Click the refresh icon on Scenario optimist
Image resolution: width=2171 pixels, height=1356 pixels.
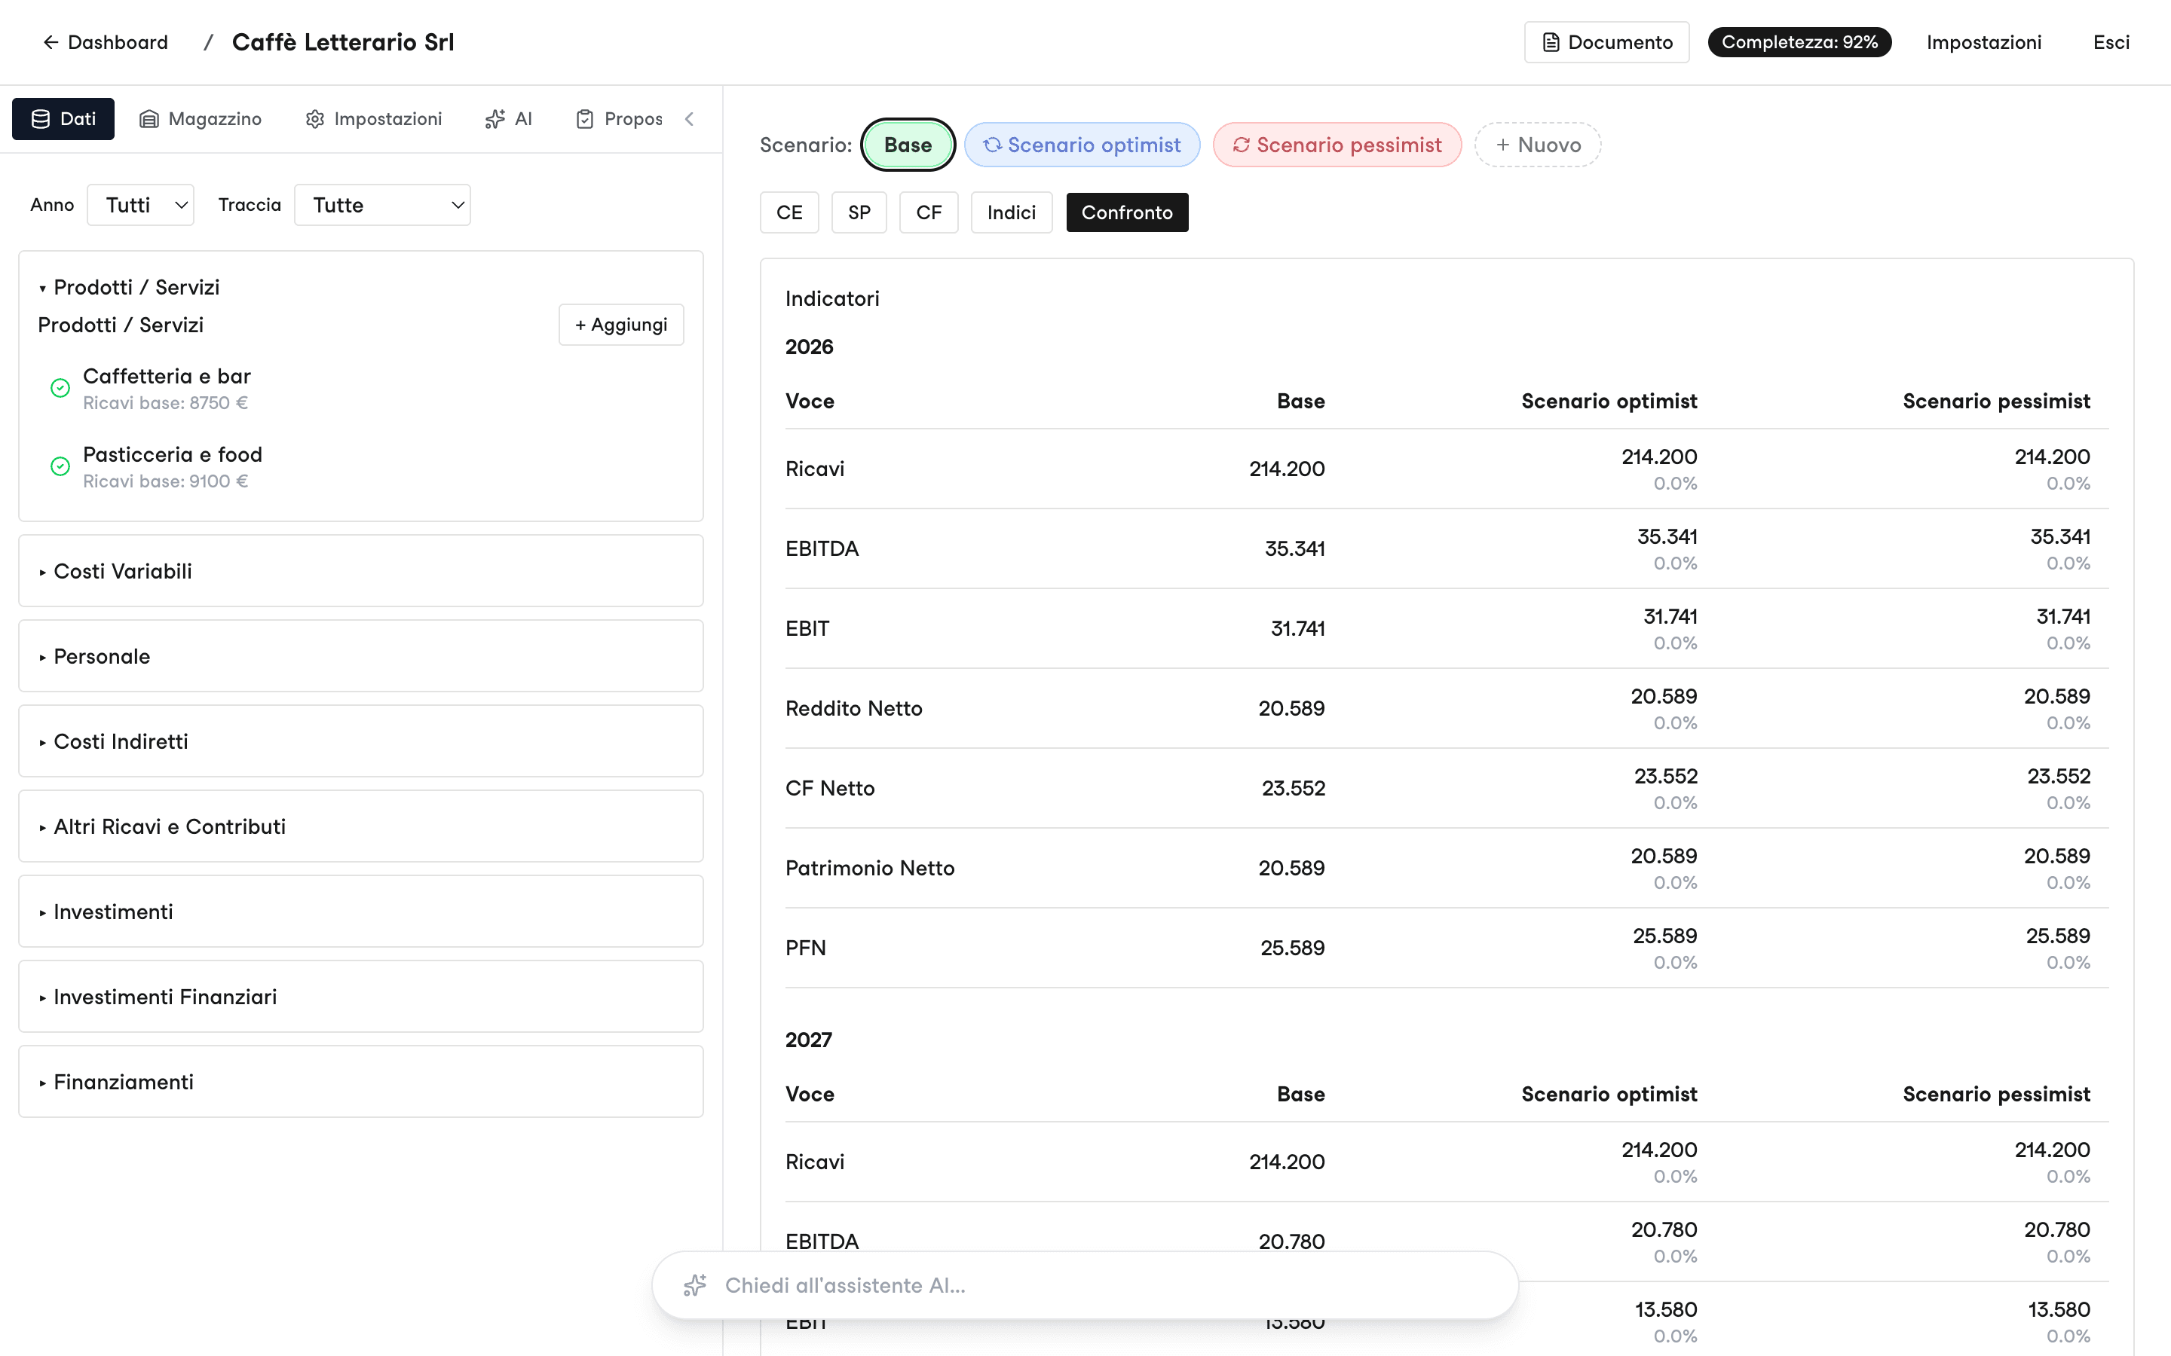[x=991, y=145]
